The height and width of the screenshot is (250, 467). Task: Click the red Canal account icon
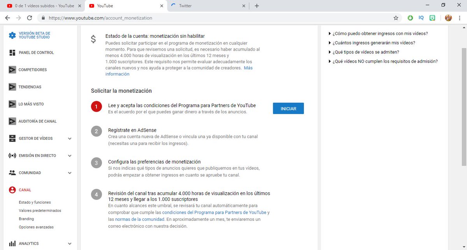pos(12,190)
